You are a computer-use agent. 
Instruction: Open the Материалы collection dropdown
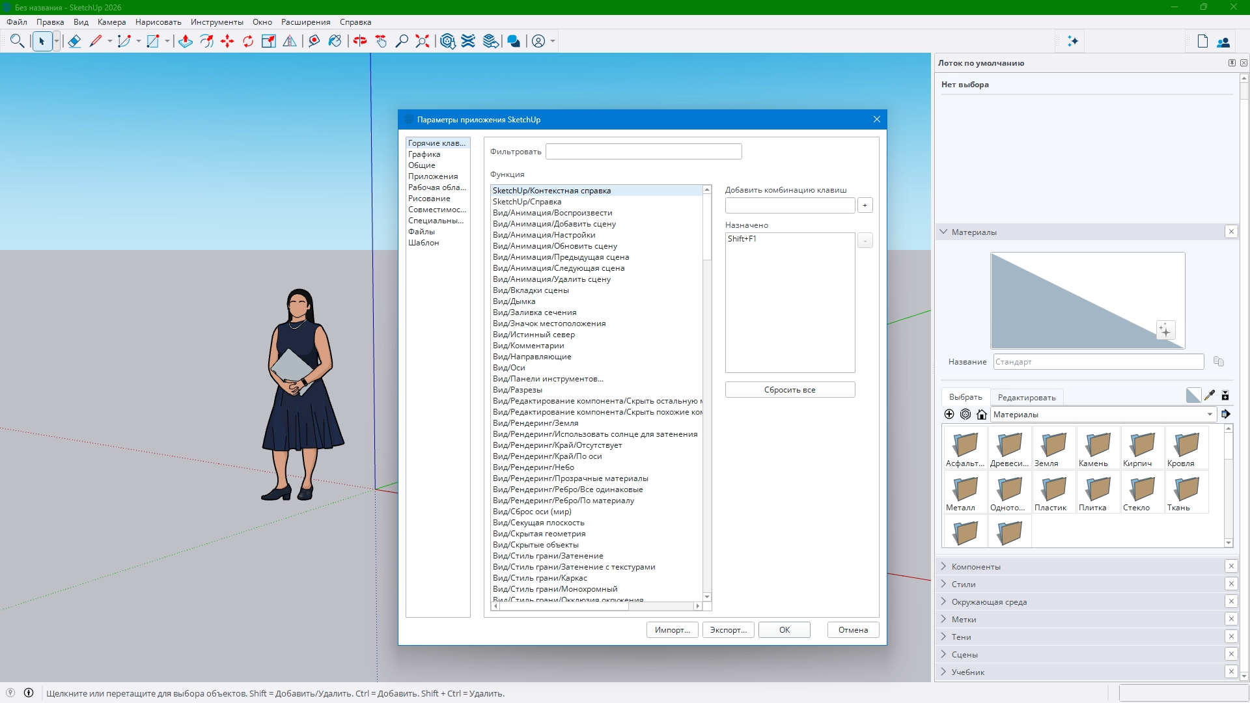(1210, 415)
